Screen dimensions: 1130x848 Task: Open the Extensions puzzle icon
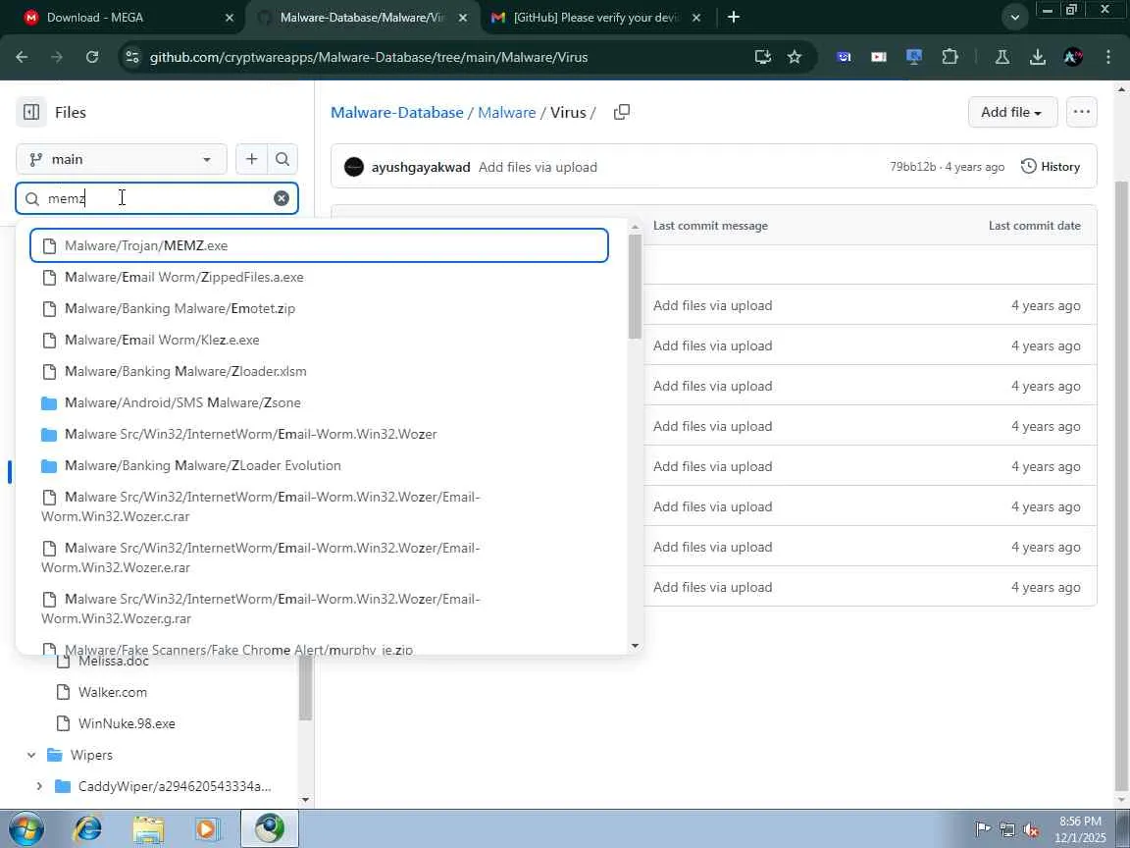click(x=950, y=57)
